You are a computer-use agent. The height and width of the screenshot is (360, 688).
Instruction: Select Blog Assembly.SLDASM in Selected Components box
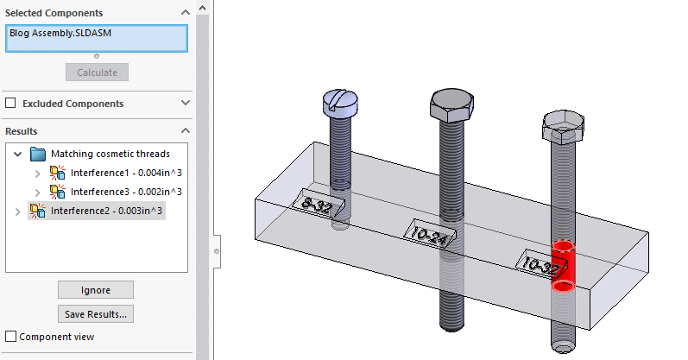60,33
